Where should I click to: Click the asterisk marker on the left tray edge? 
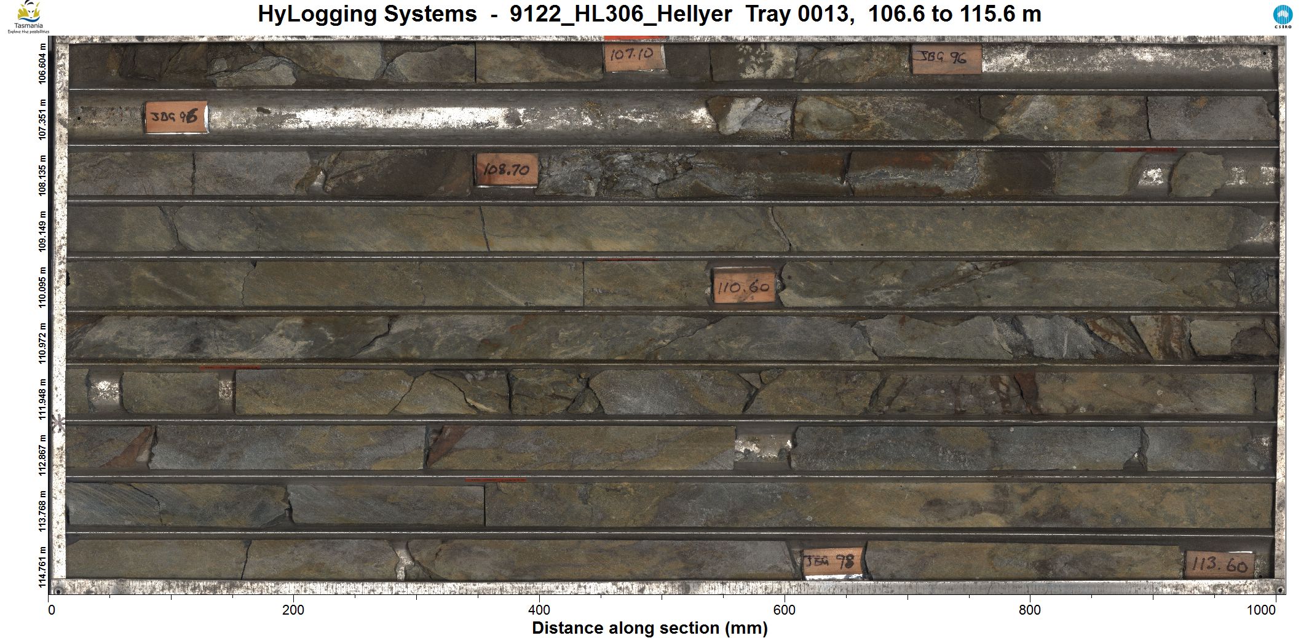click(58, 423)
